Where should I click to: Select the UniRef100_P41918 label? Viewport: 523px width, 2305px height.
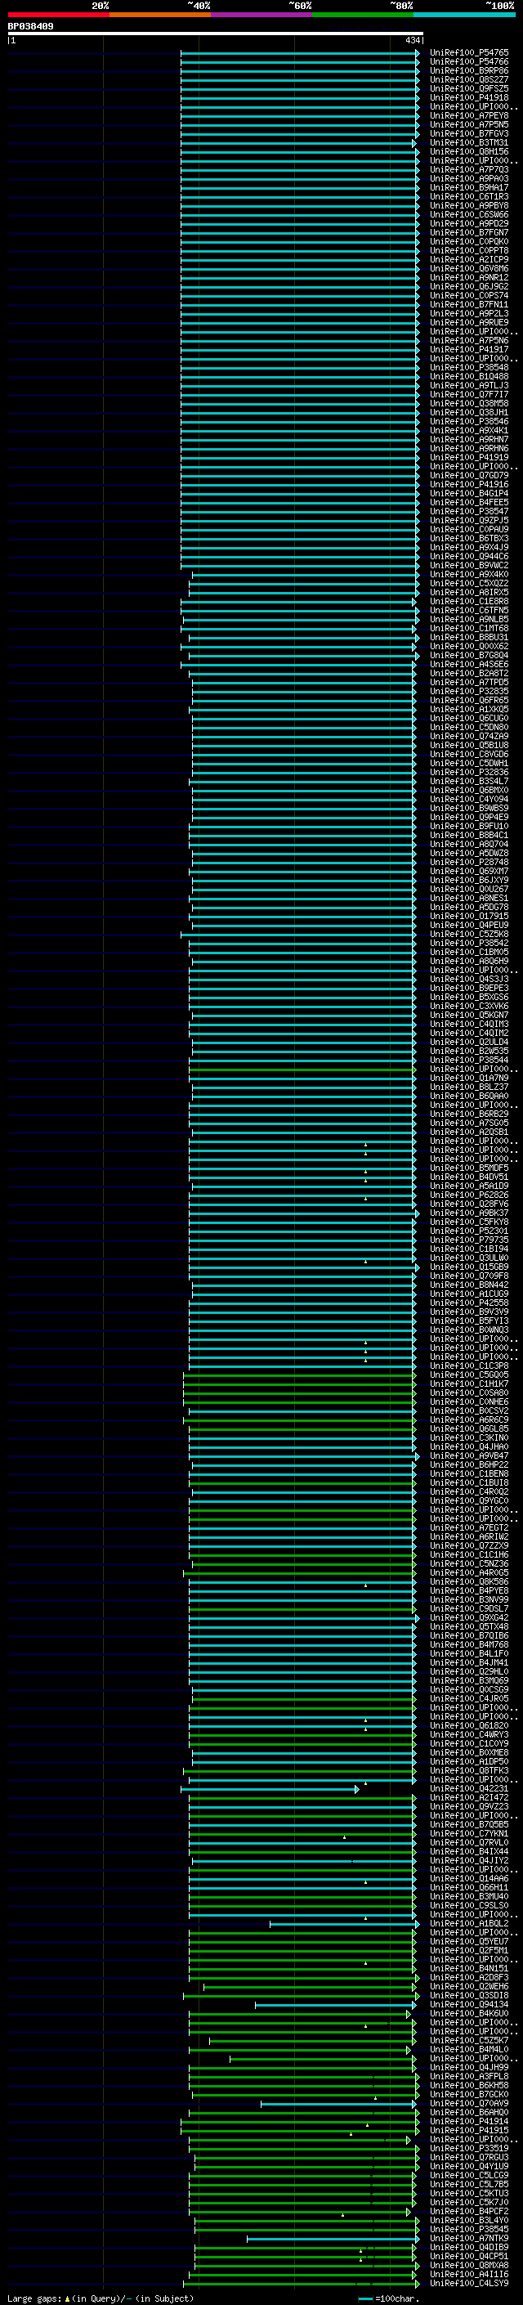(469, 97)
